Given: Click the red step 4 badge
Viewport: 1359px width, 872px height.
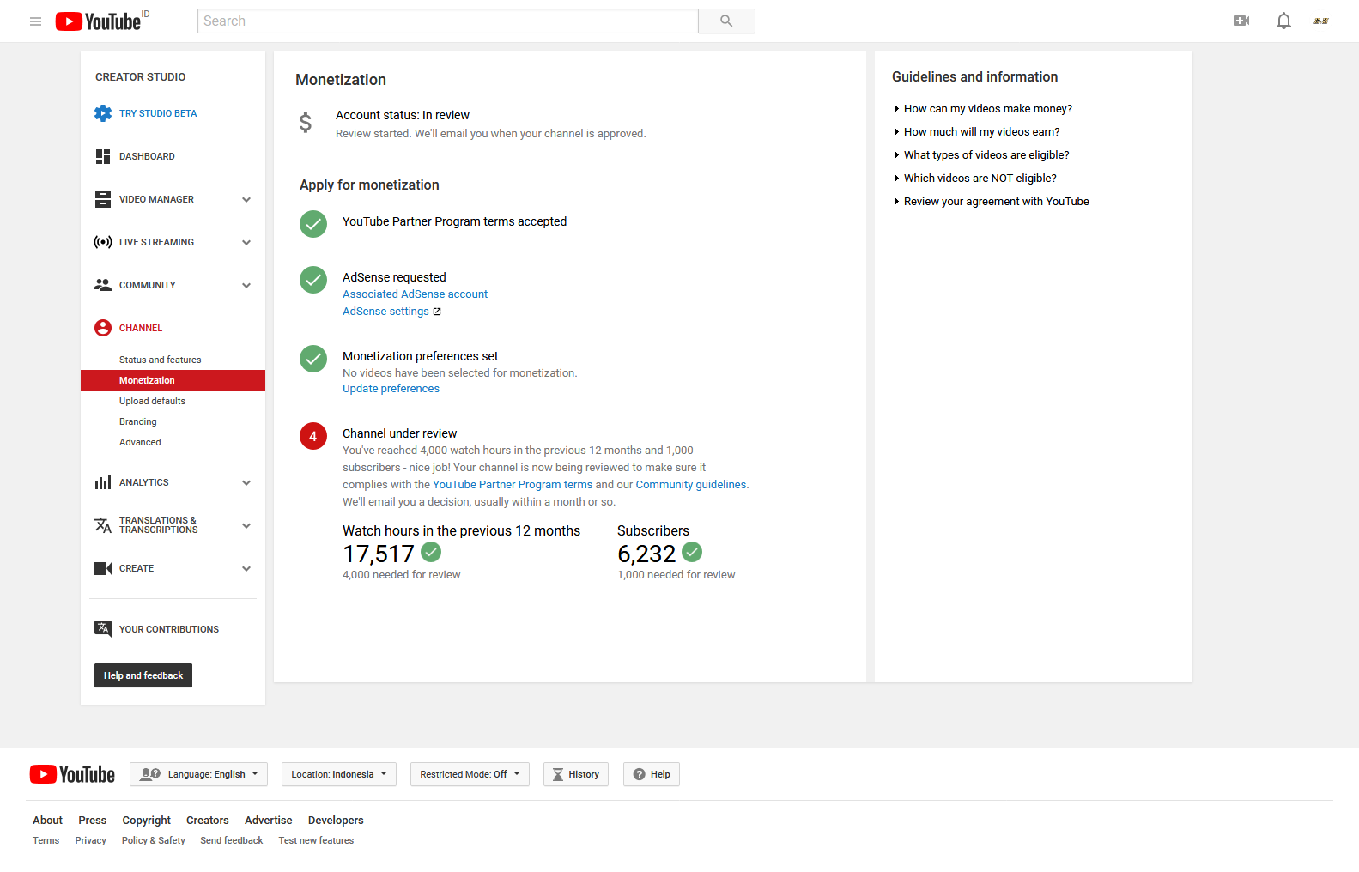Looking at the screenshot, I should pos(313,436).
